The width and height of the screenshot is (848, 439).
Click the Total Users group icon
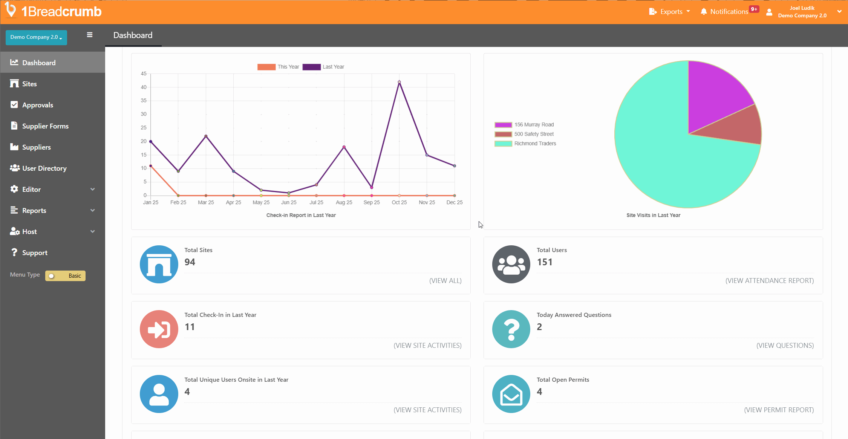pos(511,265)
